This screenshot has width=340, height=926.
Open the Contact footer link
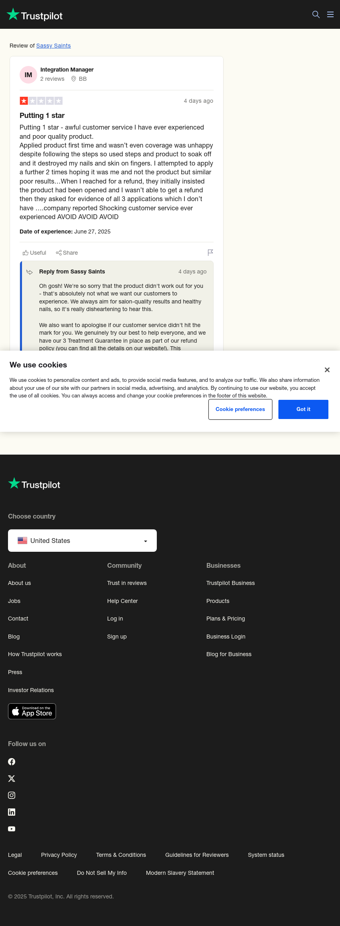click(x=18, y=619)
